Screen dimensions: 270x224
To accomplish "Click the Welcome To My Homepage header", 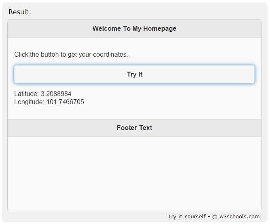I will pos(134,29).
